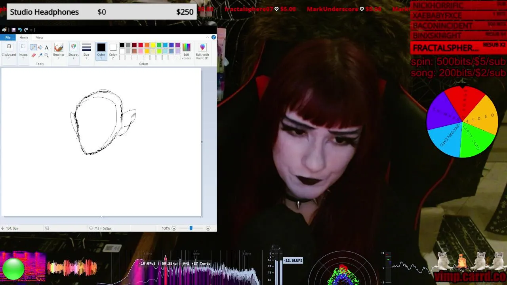This screenshot has width=507, height=285.
Task: Pick the pink (rose) palette swatch
Action: pos(141,51)
